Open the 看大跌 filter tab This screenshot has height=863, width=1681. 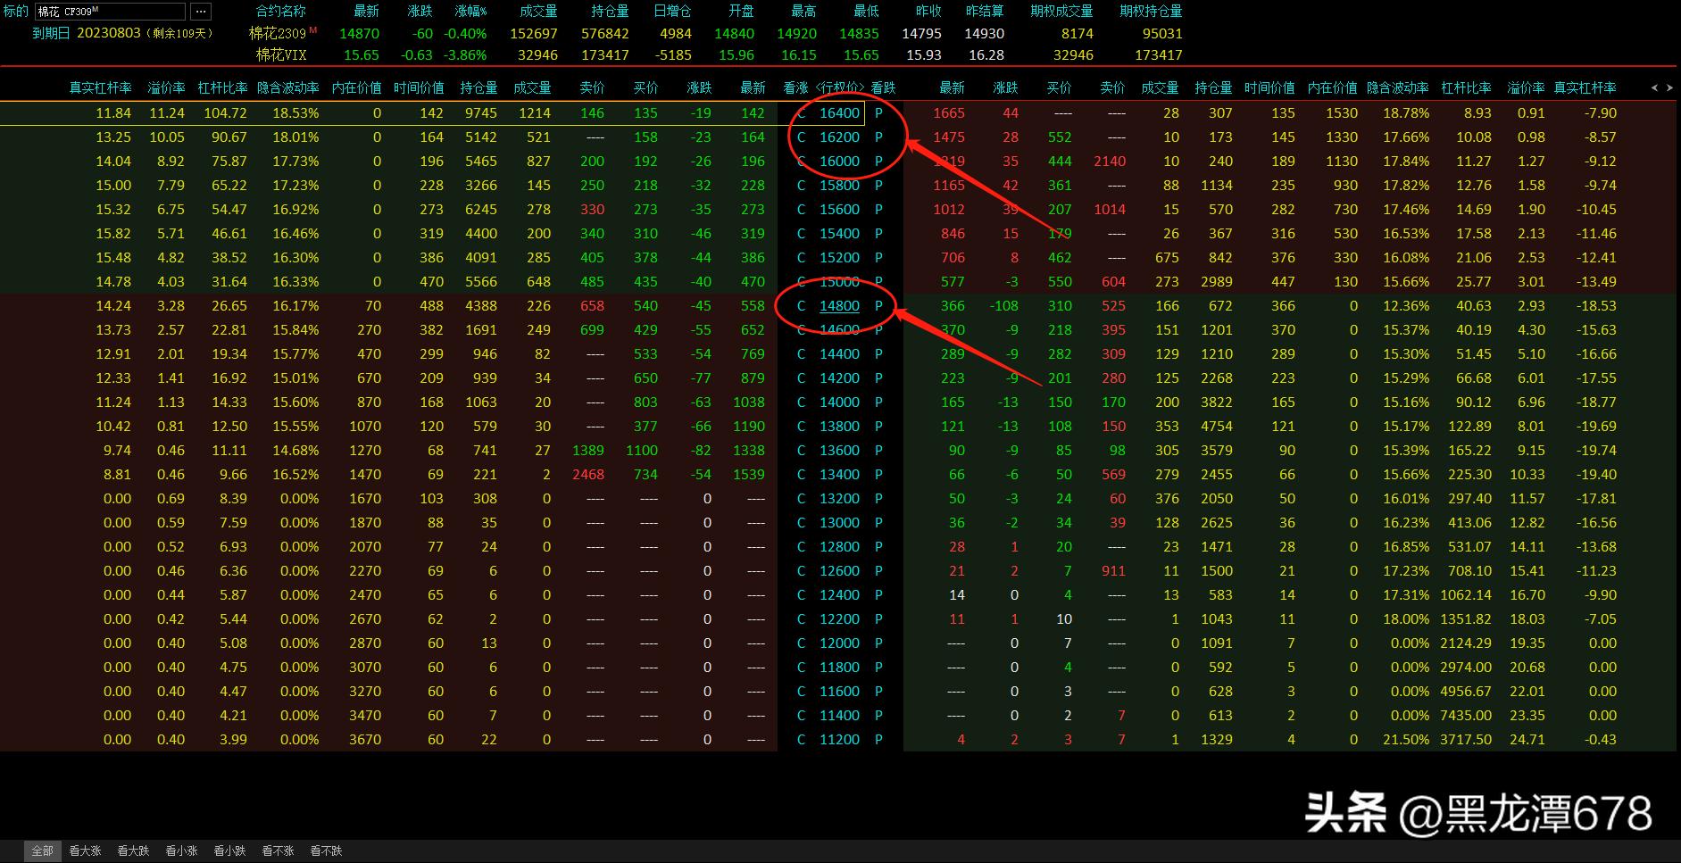133,851
